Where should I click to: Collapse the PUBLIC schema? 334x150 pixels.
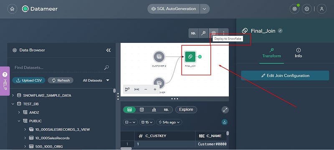[x=19, y=121]
